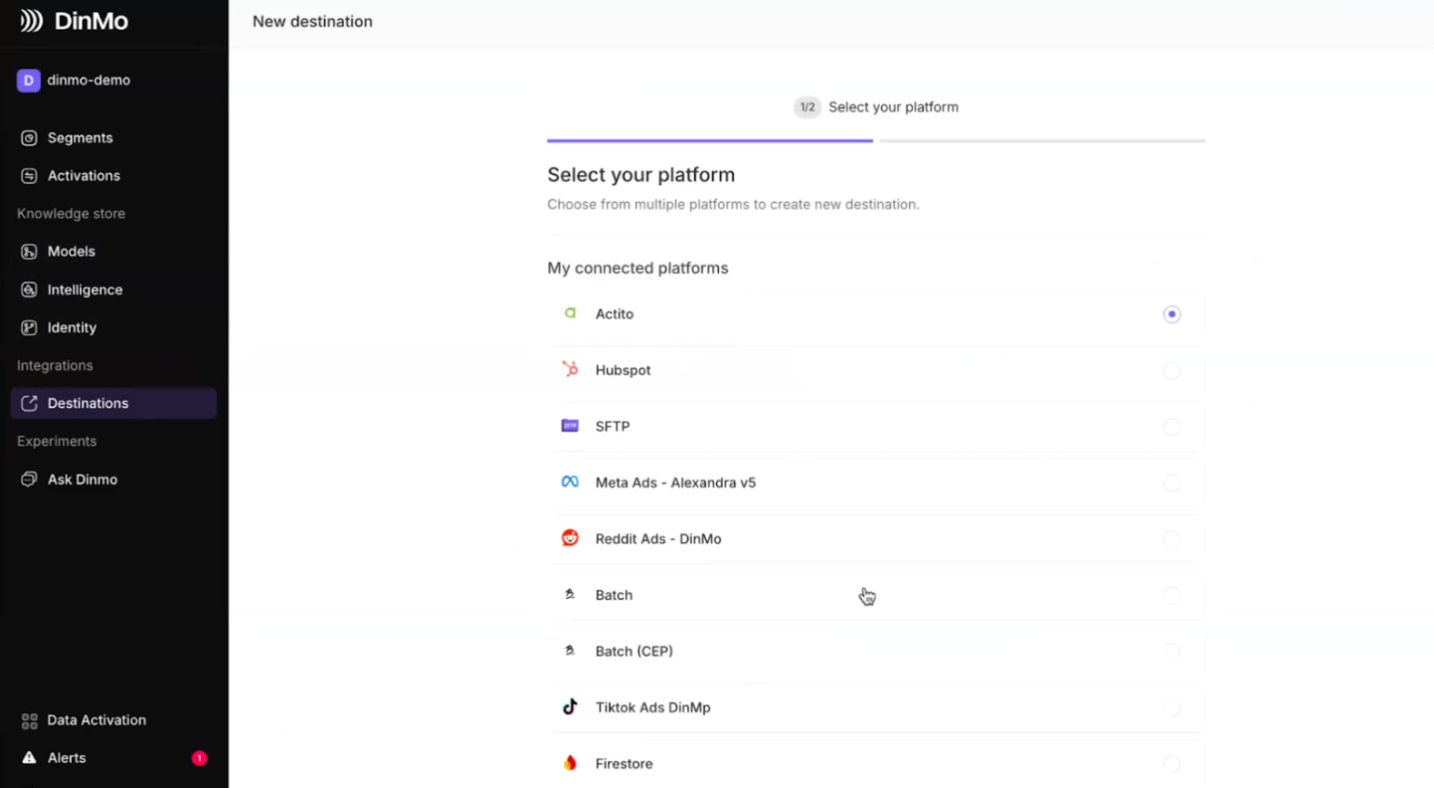This screenshot has height=788, width=1434.
Task: Click the dinmo-demo workspace avatar
Action: coord(28,81)
